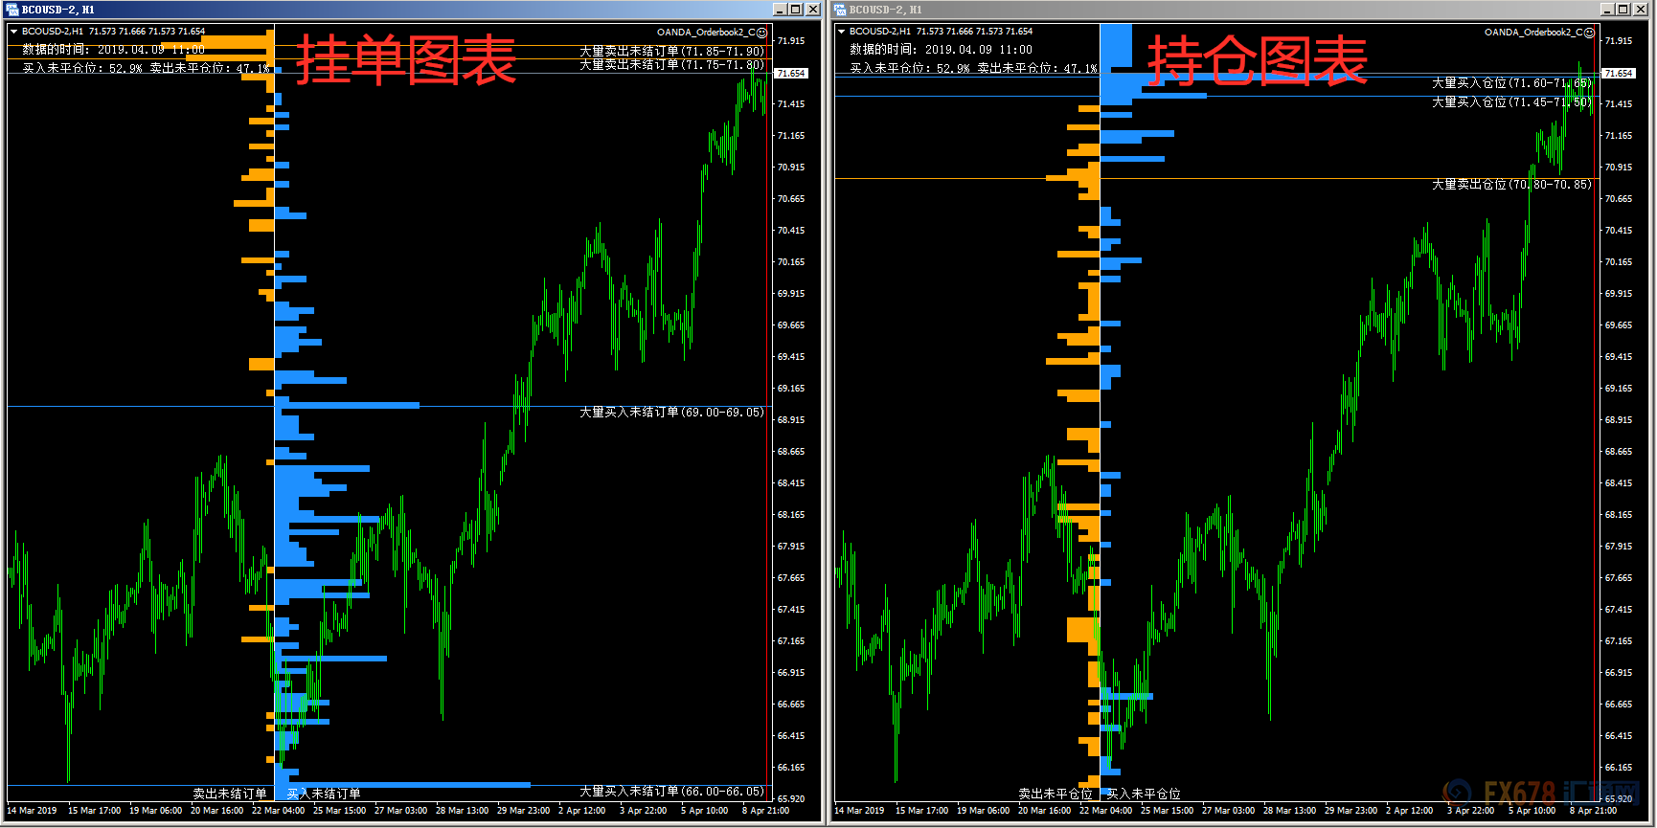
Task: Close the left BCOUSD-2, H1 chart window
Action: point(813,10)
